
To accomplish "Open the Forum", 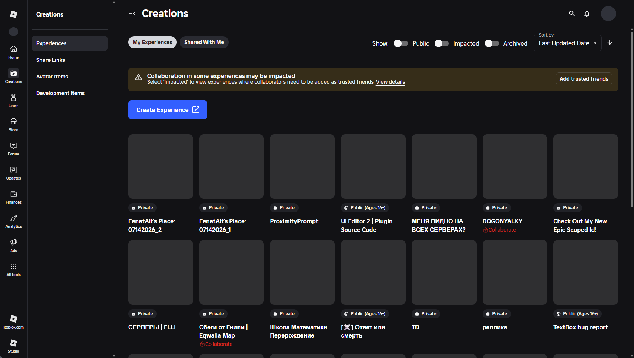I will click(14, 149).
